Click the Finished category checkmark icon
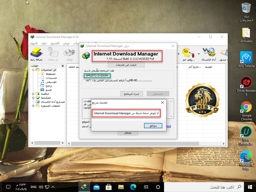Screen dimensions: 256x192 38,98
